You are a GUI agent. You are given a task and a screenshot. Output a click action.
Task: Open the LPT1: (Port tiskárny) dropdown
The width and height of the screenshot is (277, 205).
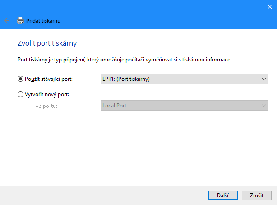coord(184,79)
